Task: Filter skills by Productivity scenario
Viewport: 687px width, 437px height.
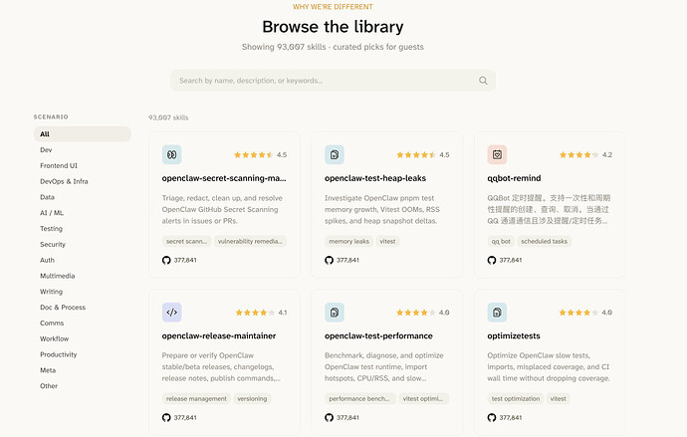Action: click(59, 354)
